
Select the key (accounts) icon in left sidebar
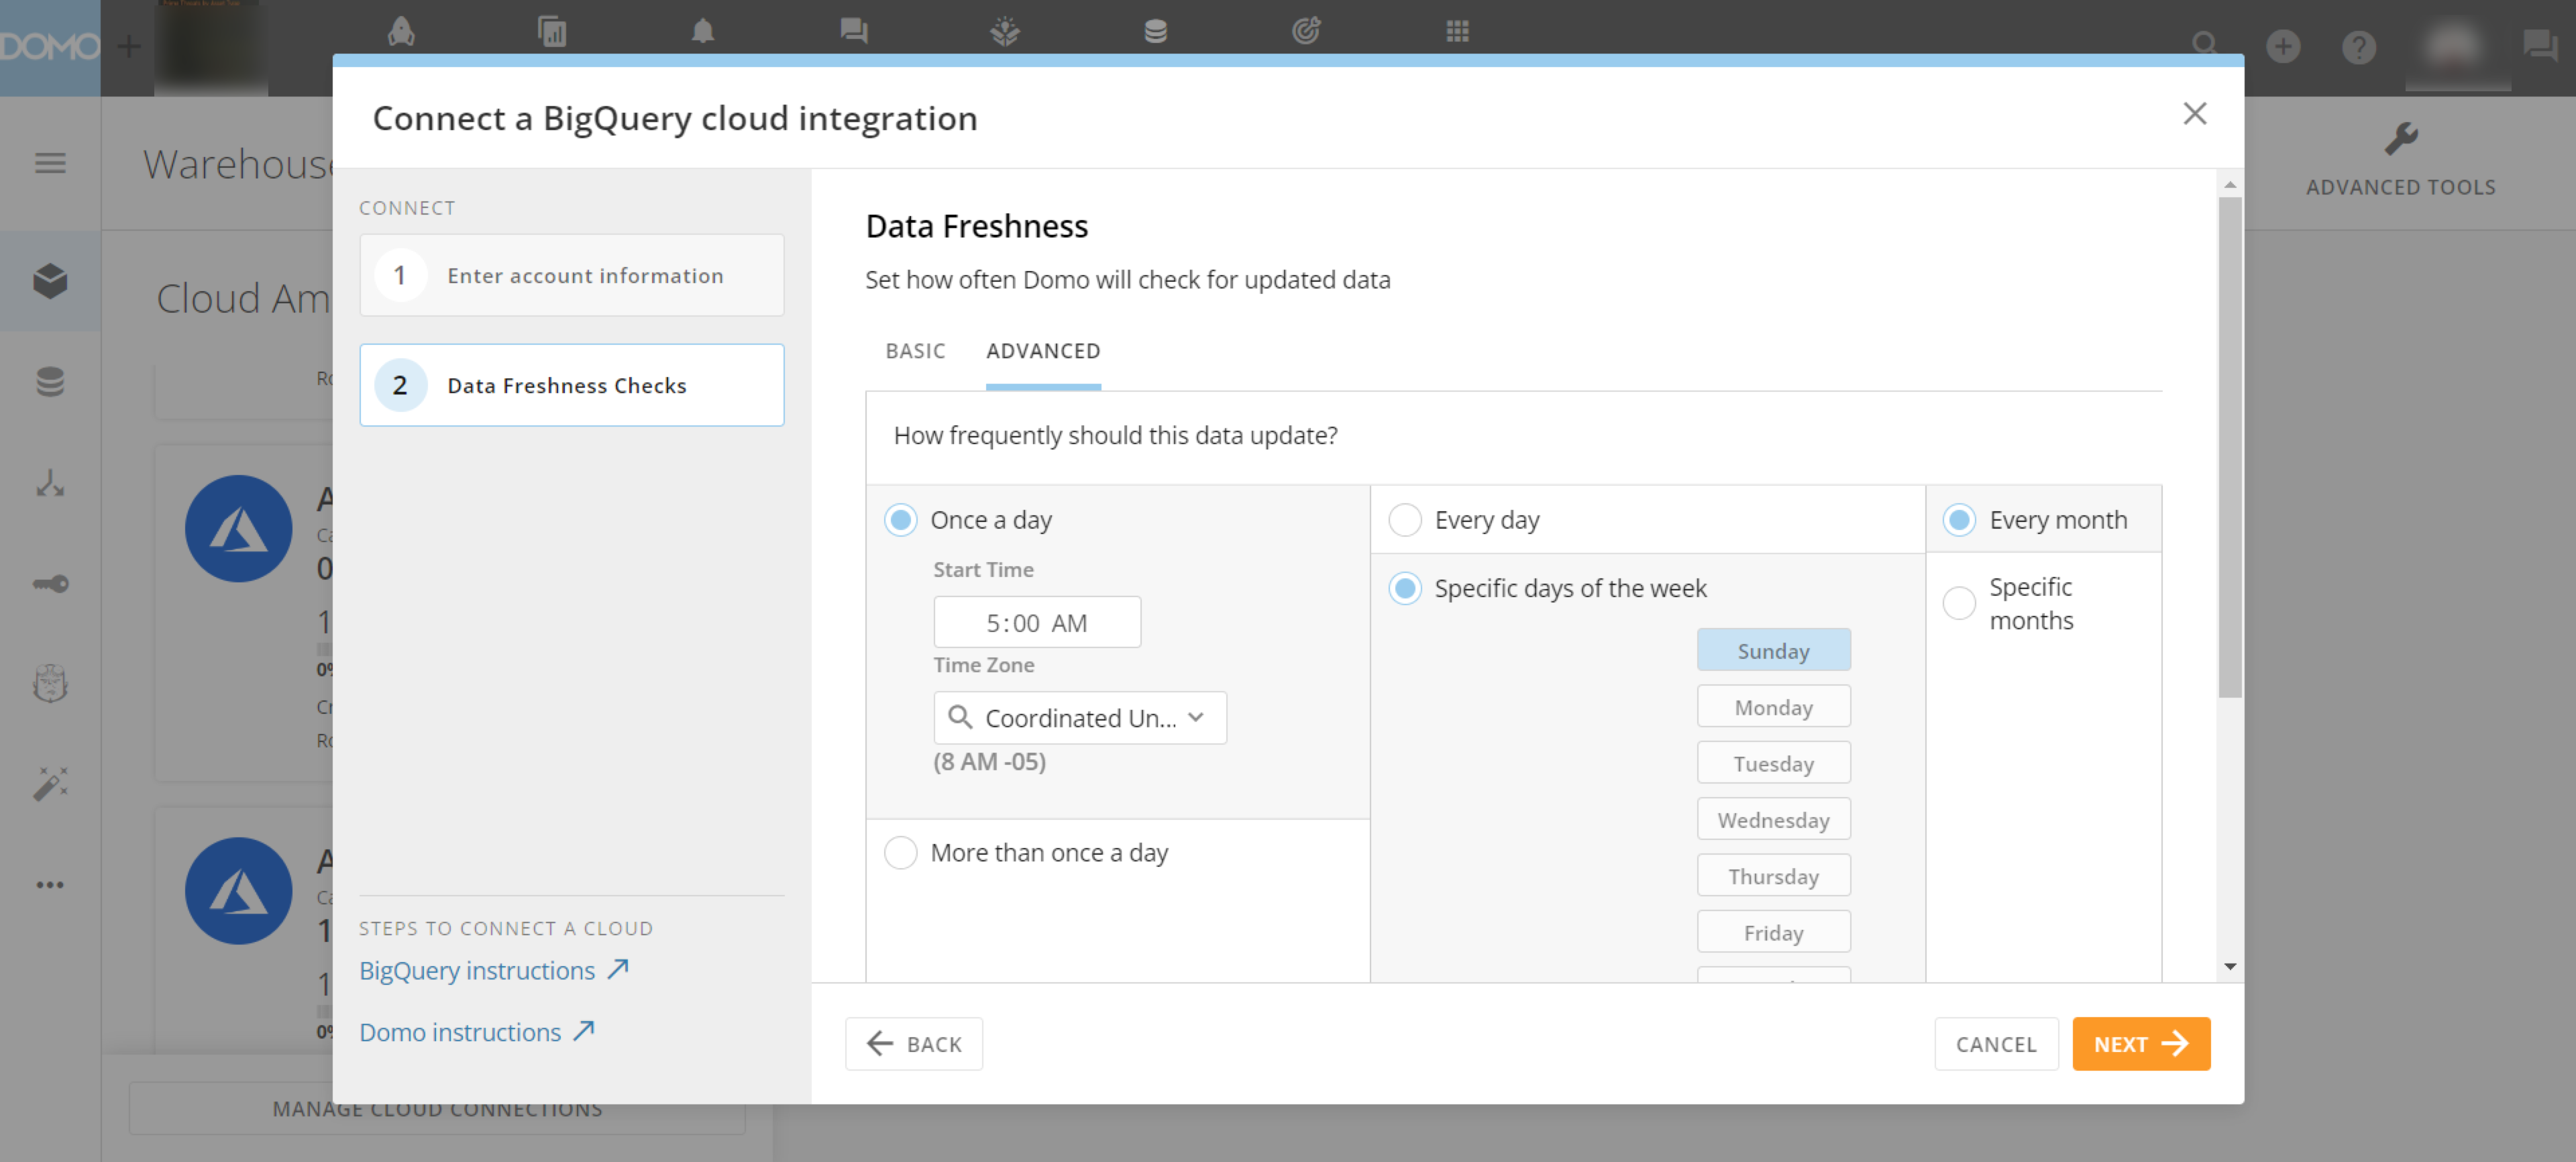point(50,584)
